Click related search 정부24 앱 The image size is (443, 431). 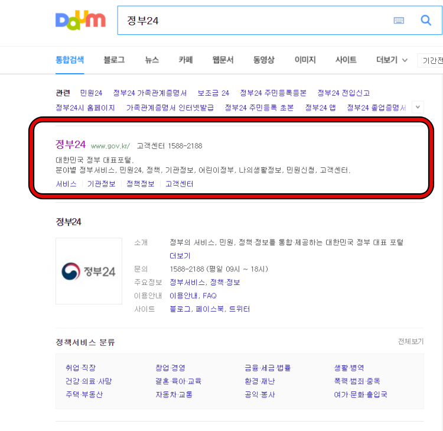pos(320,108)
